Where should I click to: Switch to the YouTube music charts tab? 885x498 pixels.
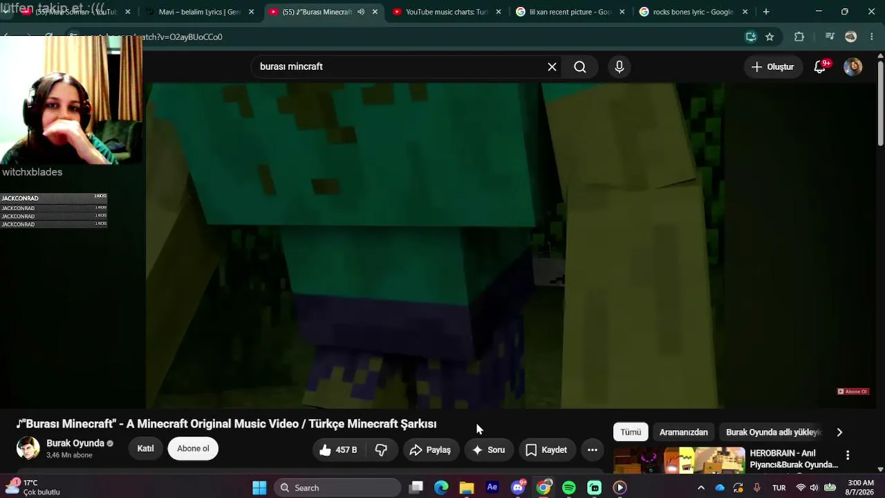(447, 12)
